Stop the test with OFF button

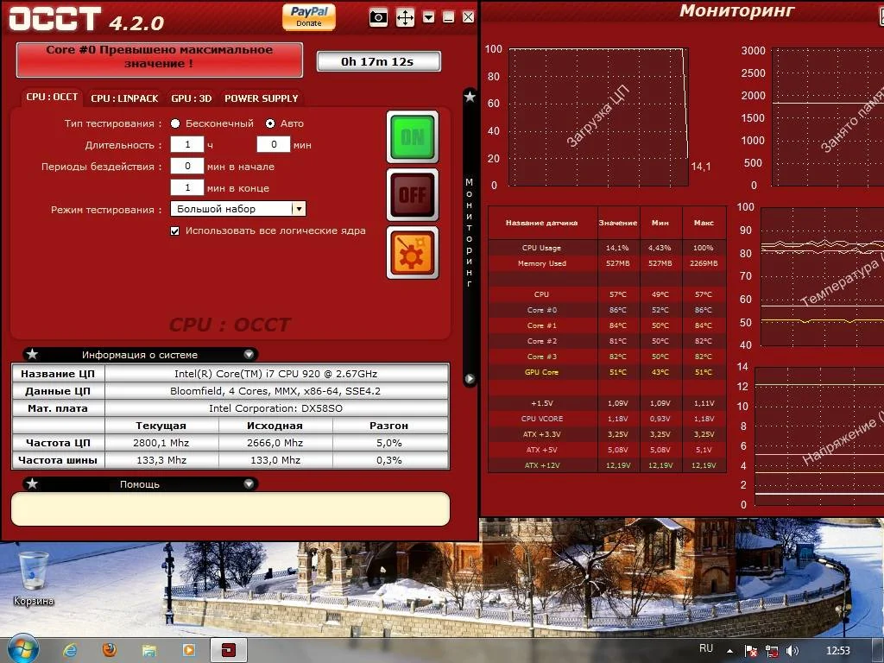click(413, 195)
